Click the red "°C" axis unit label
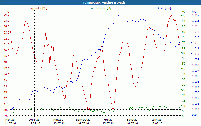Viewport: 201px width, 126px height. coord(8,12)
